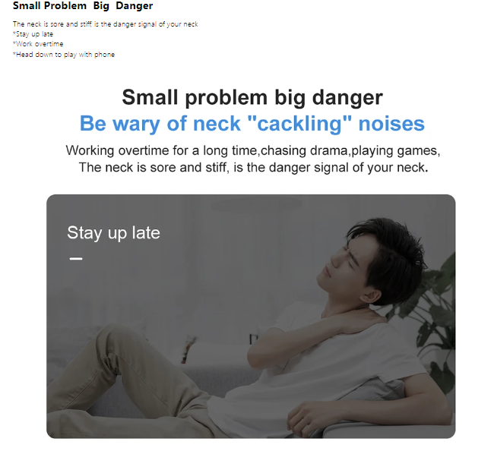Click the blue neck "cackling" noises headline

tap(252, 123)
